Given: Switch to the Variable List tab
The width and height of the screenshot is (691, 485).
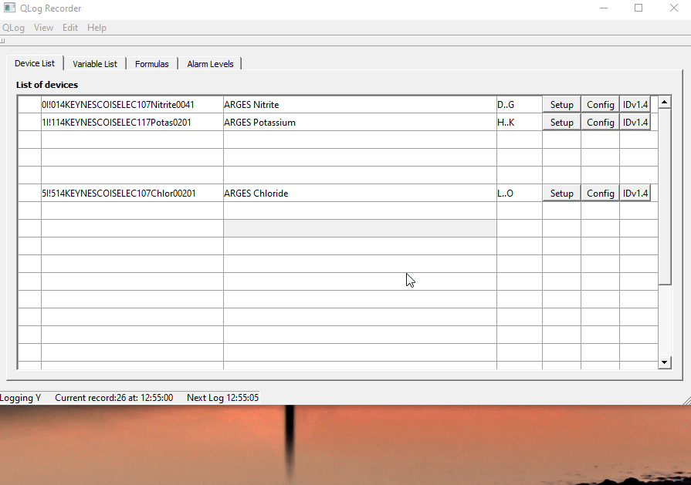Looking at the screenshot, I should [x=95, y=64].
